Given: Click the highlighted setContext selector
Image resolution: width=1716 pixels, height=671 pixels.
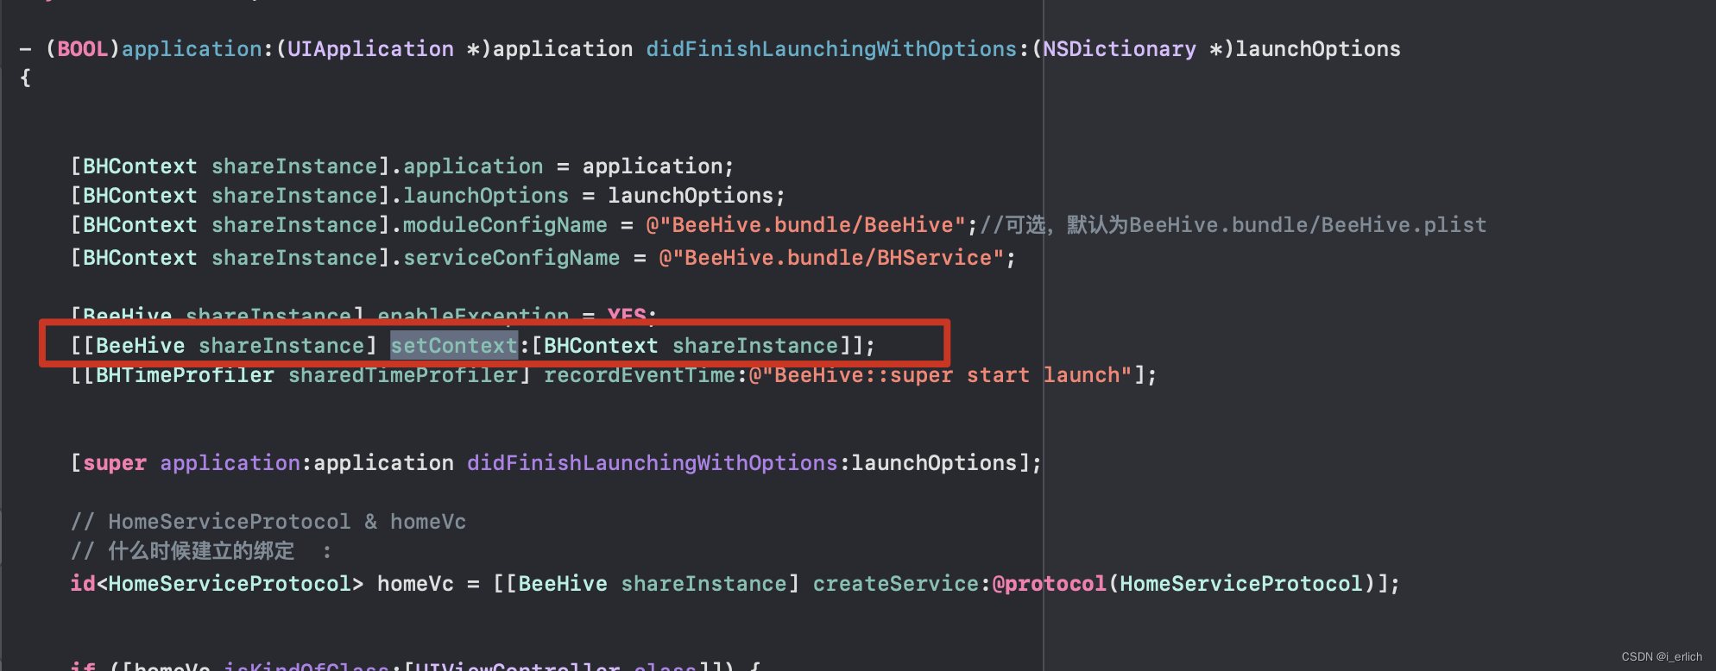Looking at the screenshot, I should pyautogui.click(x=454, y=346).
